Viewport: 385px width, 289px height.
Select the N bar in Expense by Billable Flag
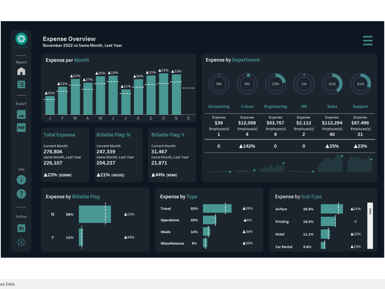(95, 214)
